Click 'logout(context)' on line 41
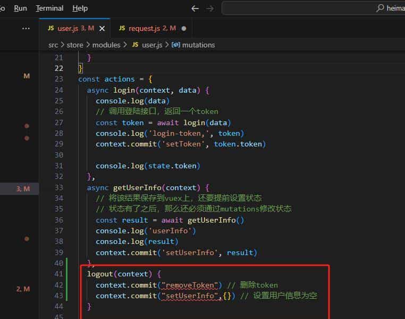 point(120,274)
